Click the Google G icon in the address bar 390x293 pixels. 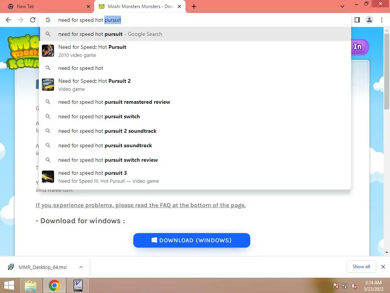pyautogui.click(x=48, y=20)
